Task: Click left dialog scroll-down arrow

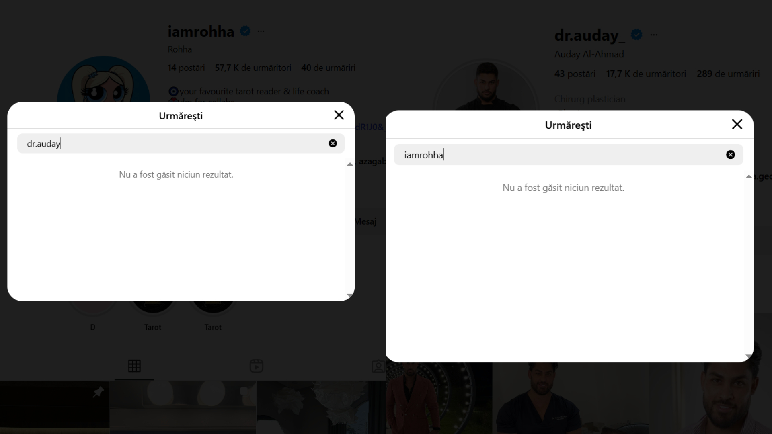Action: (350, 295)
